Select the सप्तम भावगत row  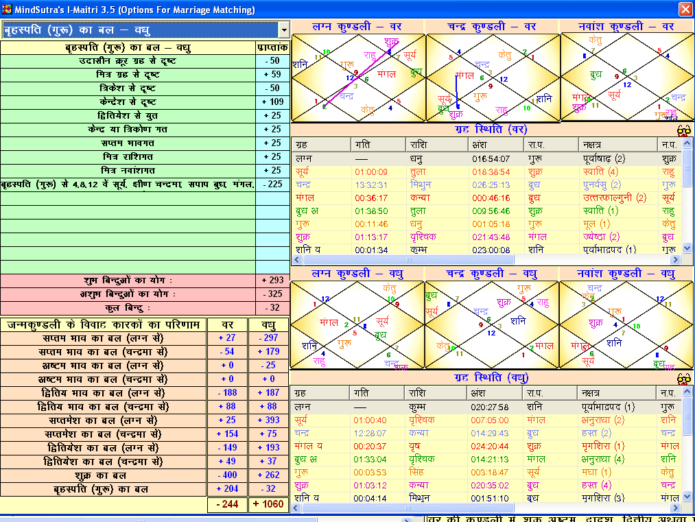coord(145,143)
